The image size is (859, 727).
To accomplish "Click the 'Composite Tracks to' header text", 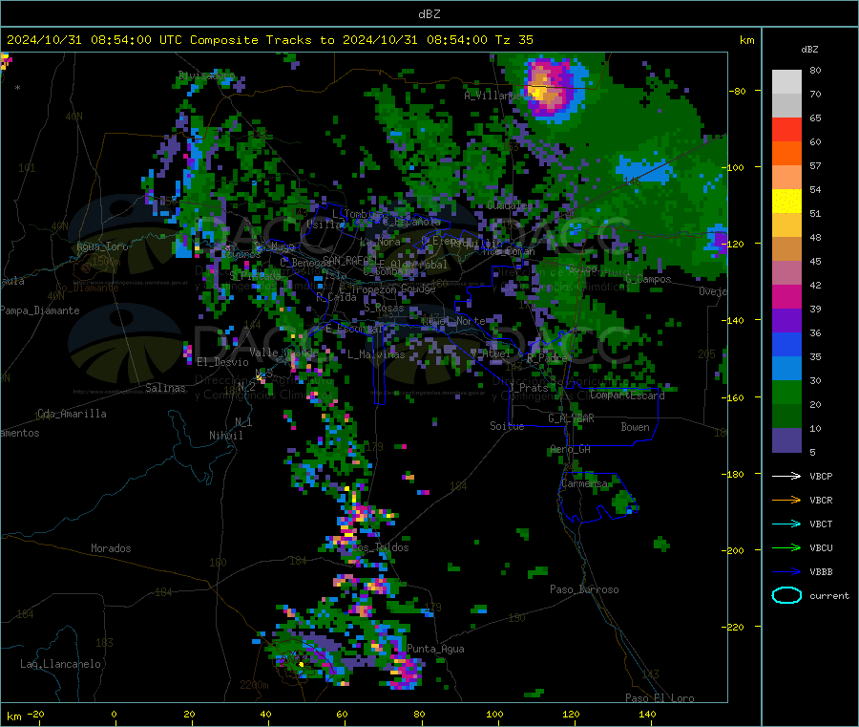I will pyautogui.click(x=262, y=40).
